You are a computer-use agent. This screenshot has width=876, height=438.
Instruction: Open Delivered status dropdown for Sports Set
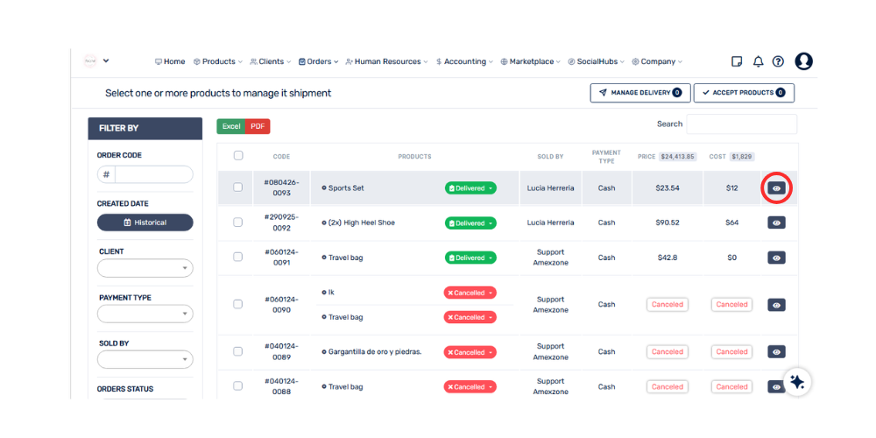[470, 187]
